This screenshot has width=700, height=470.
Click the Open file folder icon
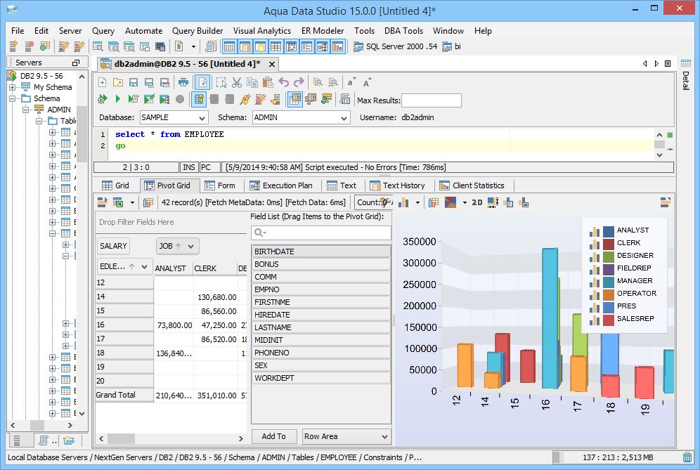point(118,82)
